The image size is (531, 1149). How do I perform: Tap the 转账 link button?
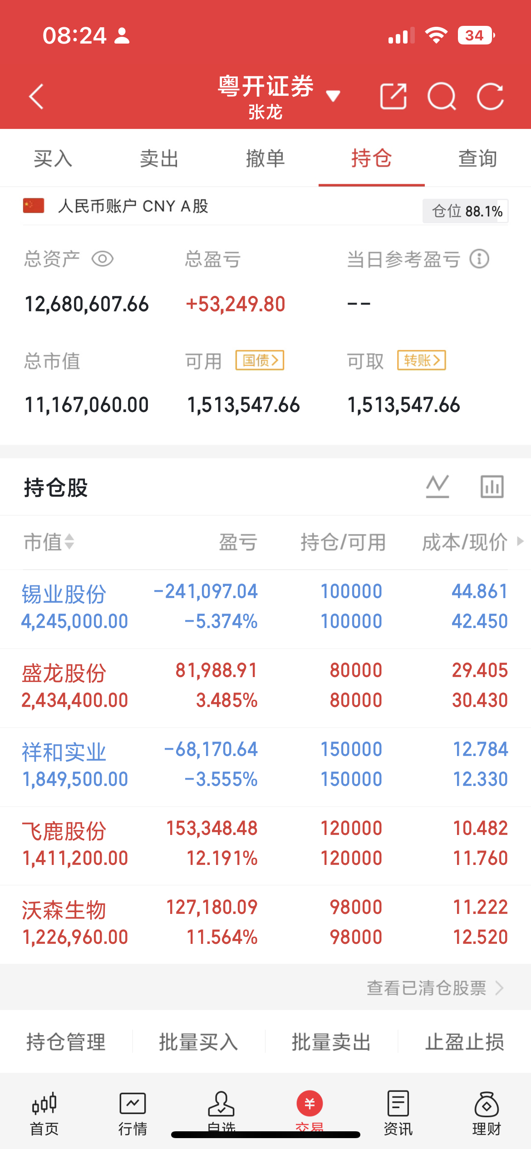422,360
